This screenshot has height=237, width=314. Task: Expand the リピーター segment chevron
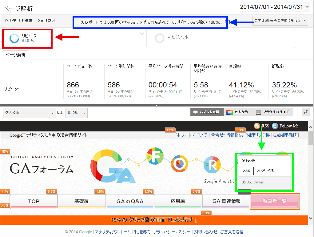click(x=142, y=34)
